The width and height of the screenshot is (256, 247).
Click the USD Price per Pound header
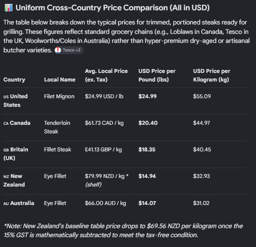[x=157, y=75]
